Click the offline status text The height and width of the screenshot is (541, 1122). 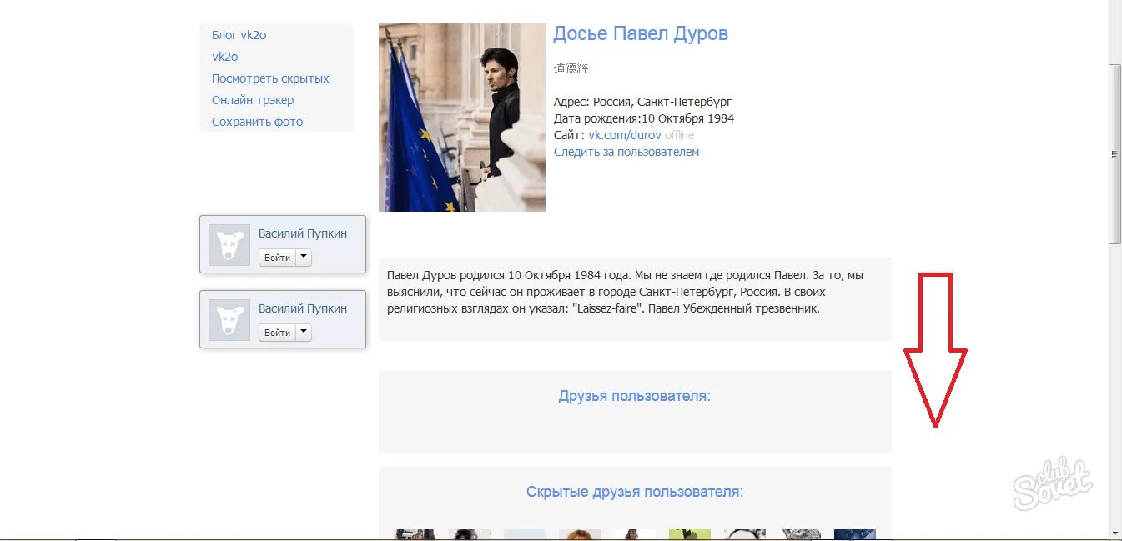click(x=679, y=135)
